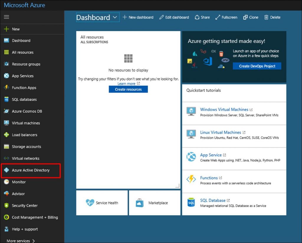Screen dimensions: 302x243
Task: Click the Linux Virtual Machines tutorial icon
Action: (x=191, y=134)
